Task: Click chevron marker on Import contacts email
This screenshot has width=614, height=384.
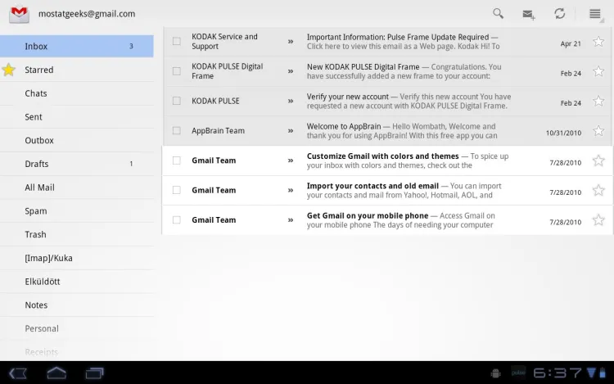Action: [290, 190]
